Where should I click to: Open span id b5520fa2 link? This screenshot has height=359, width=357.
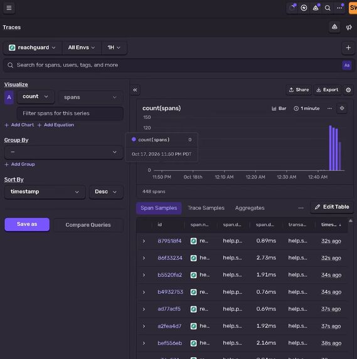pyautogui.click(x=169, y=275)
